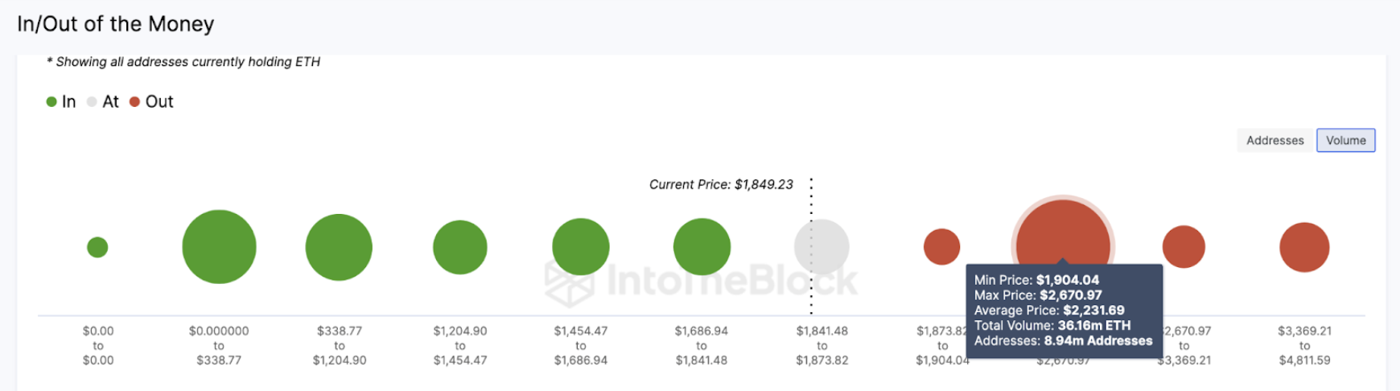Click the Total Volume tooltip box
Screen dimensions: 1400x391
[1063, 310]
